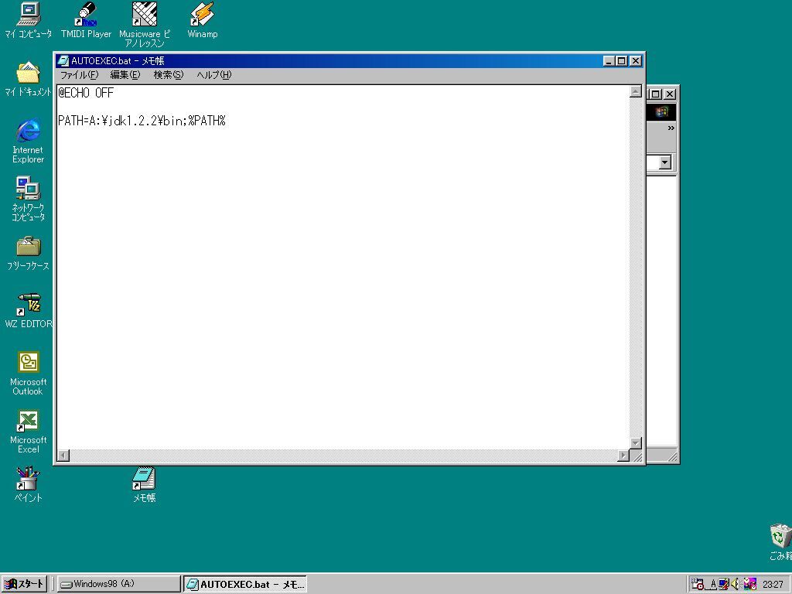Click AUTOEXEC.bat taskbar button
This screenshot has height=594, width=792.
pos(245,585)
